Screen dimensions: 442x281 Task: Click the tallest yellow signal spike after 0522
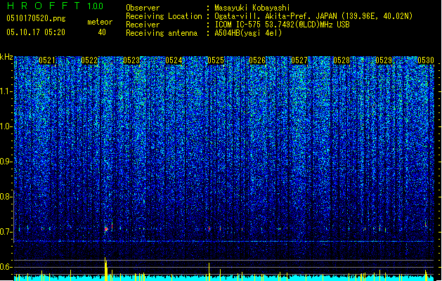[105, 268]
